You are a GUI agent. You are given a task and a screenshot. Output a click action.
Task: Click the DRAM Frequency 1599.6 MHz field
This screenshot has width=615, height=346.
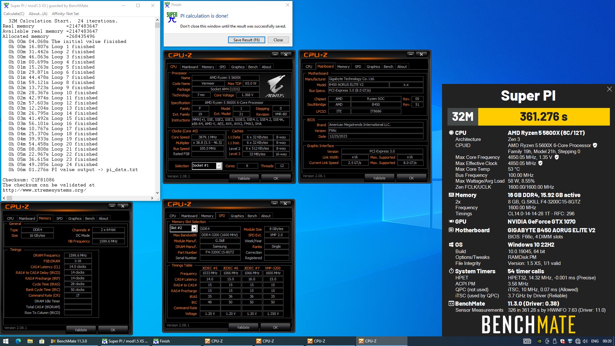coord(78,255)
